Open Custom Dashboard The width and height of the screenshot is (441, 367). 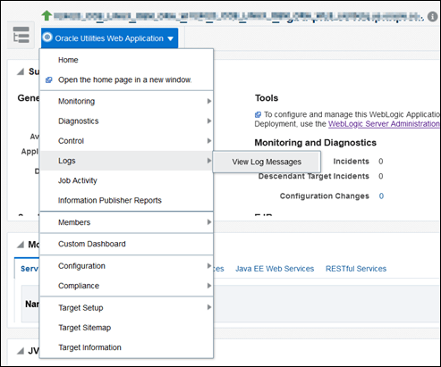click(126, 244)
